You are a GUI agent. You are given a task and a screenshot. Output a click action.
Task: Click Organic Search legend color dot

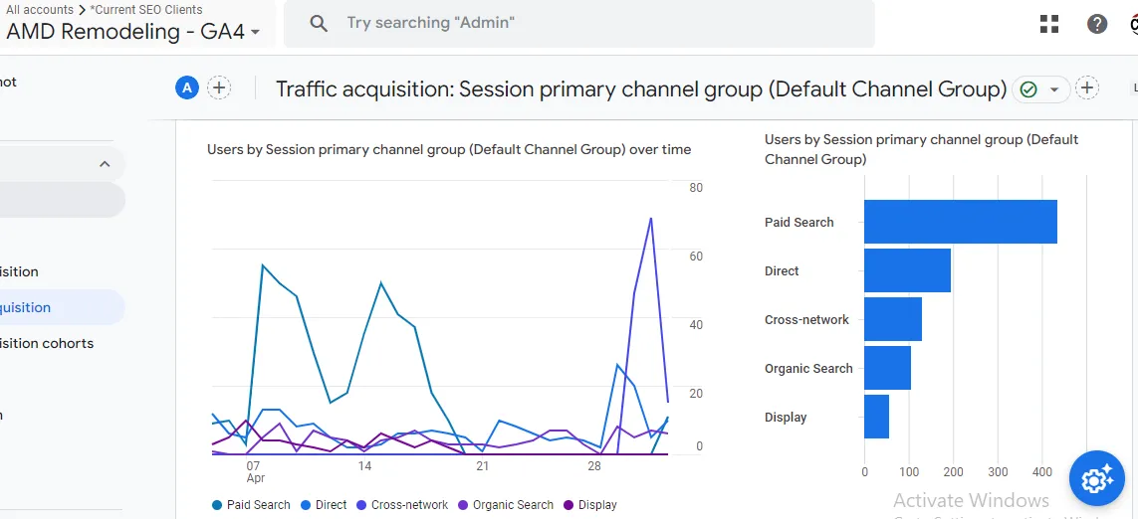coord(463,505)
